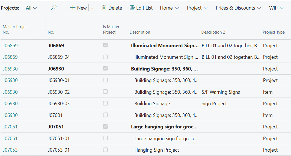This screenshot has height=156, width=291.
Task: Click the Delete trash can icon
Action: (104, 8)
